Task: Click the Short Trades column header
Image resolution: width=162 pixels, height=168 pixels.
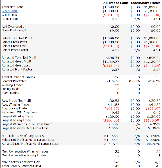Action: 150,3
